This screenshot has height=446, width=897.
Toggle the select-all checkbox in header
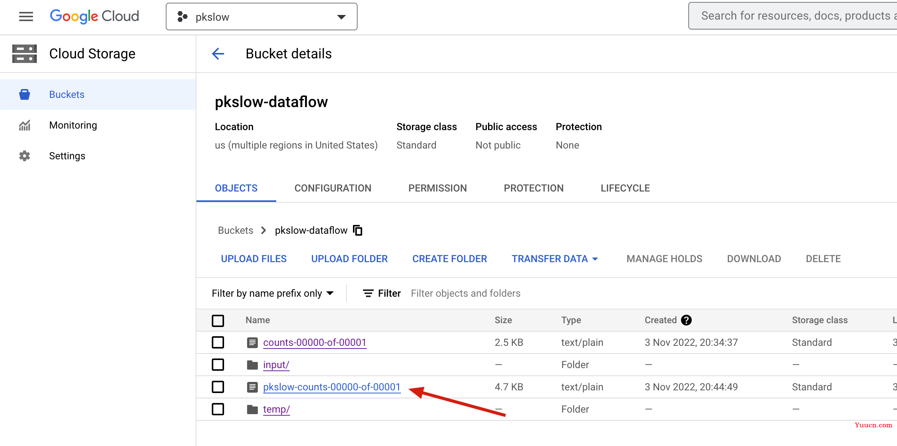pos(218,320)
